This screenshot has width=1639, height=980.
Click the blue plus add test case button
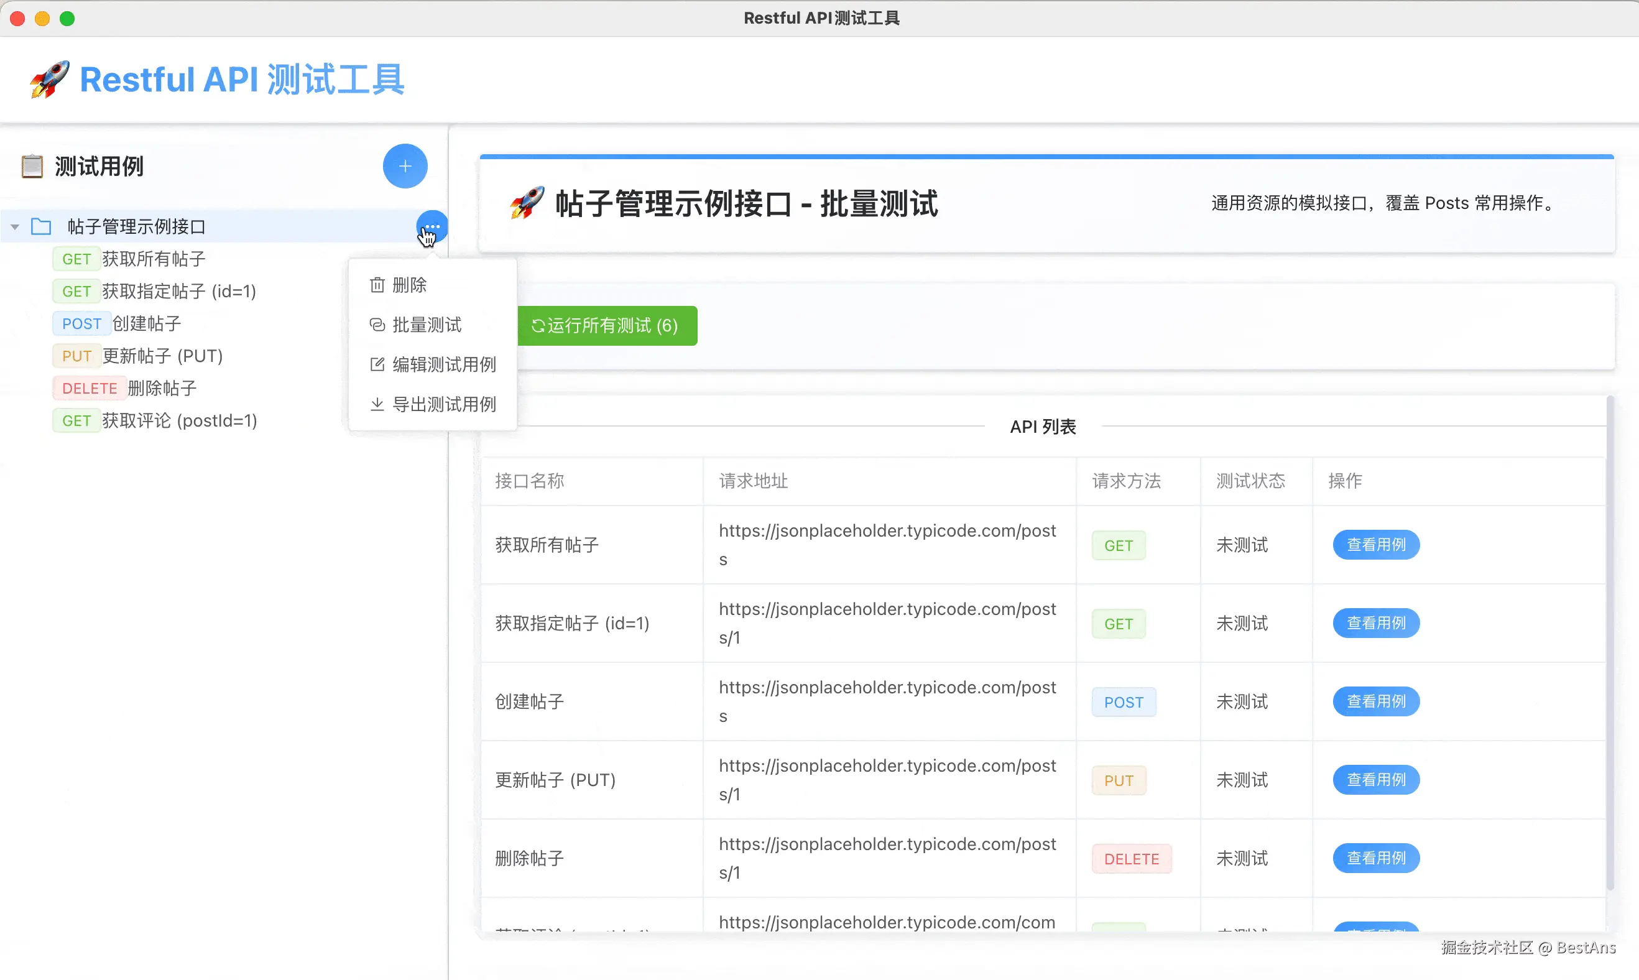tap(405, 166)
